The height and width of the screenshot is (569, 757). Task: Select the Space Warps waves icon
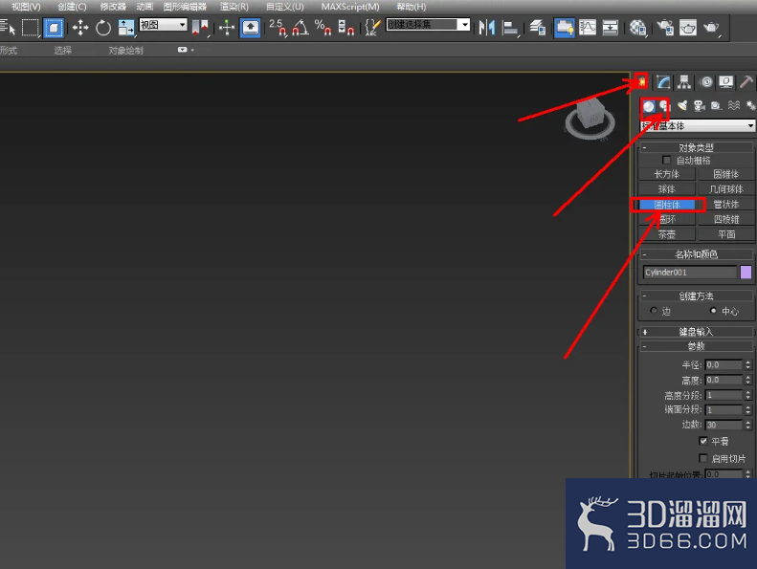734,106
